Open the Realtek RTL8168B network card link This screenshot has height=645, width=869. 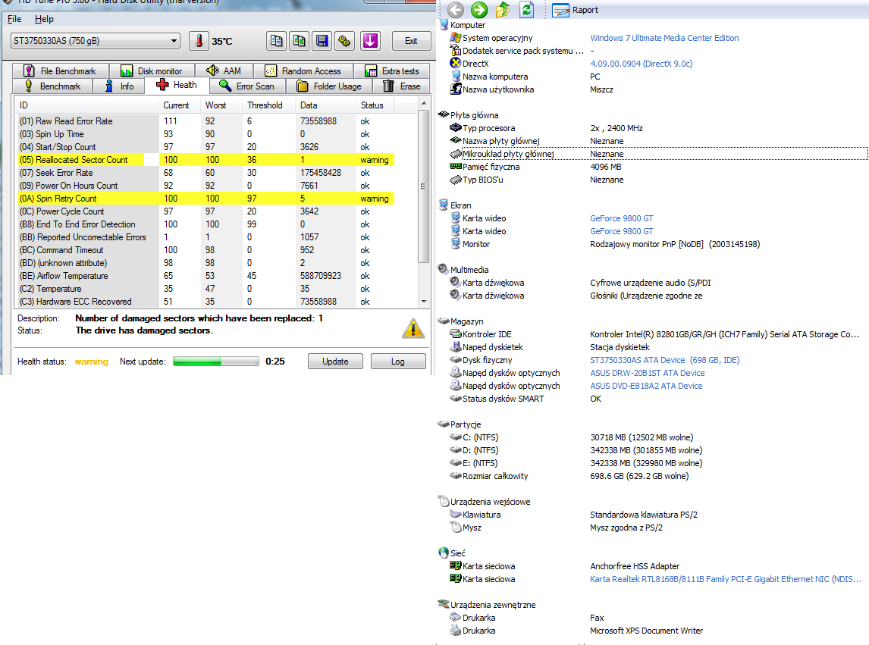point(726,580)
